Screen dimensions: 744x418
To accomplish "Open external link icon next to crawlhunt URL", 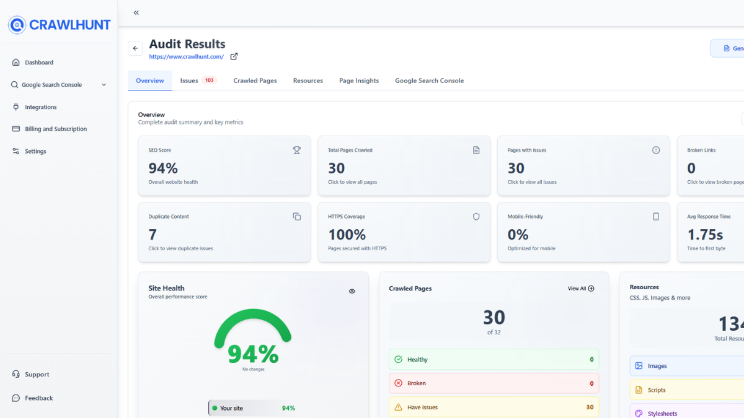I will coord(234,56).
